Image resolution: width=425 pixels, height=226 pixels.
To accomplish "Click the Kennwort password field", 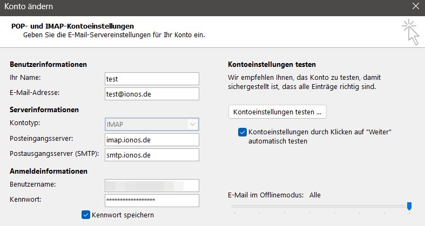I will (152, 201).
